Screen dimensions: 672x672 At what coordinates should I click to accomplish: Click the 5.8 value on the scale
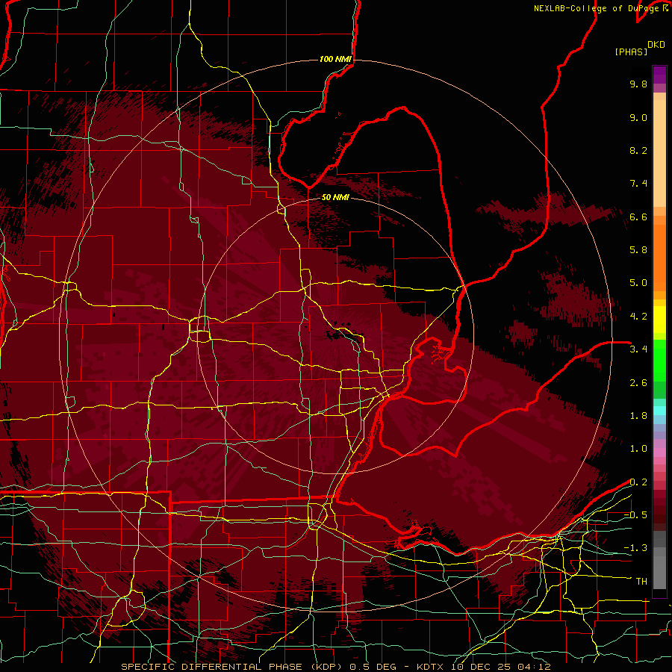click(638, 250)
